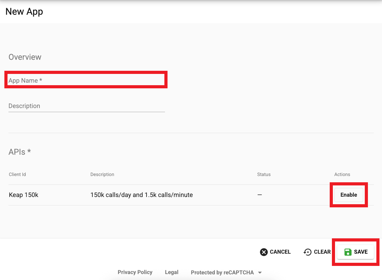
Task: Click the circled X cancel icon
Action: 264,251
